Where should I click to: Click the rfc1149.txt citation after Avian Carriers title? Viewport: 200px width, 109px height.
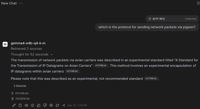(x=101, y=65)
